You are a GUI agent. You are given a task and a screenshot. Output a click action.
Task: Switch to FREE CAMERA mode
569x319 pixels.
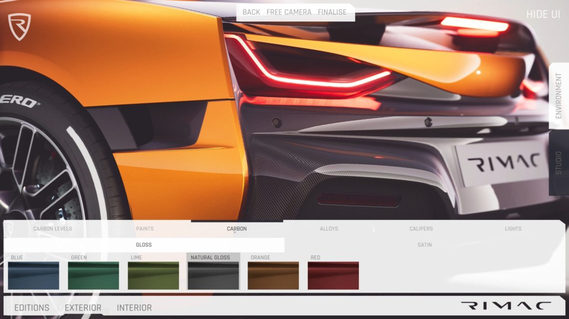click(x=289, y=12)
